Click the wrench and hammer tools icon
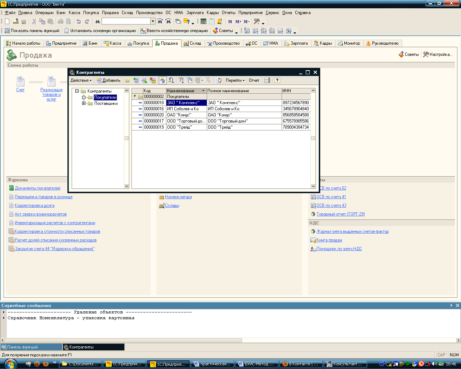Viewport: 461px width, 369px height. tap(257, 22)
